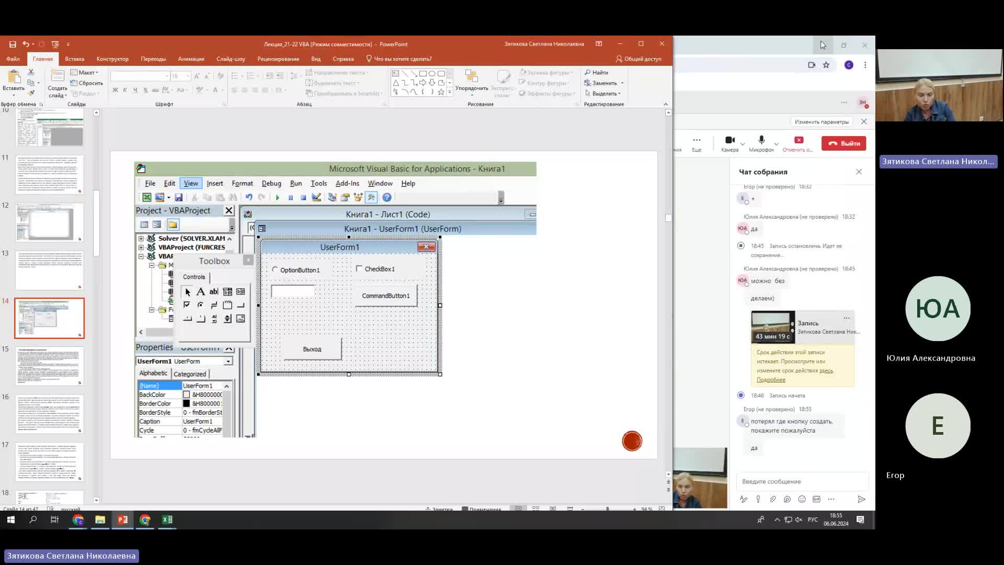Toggle the Заметки notes pane
The height and width of the screenshot is (565, 1004).
coord(439,509)
